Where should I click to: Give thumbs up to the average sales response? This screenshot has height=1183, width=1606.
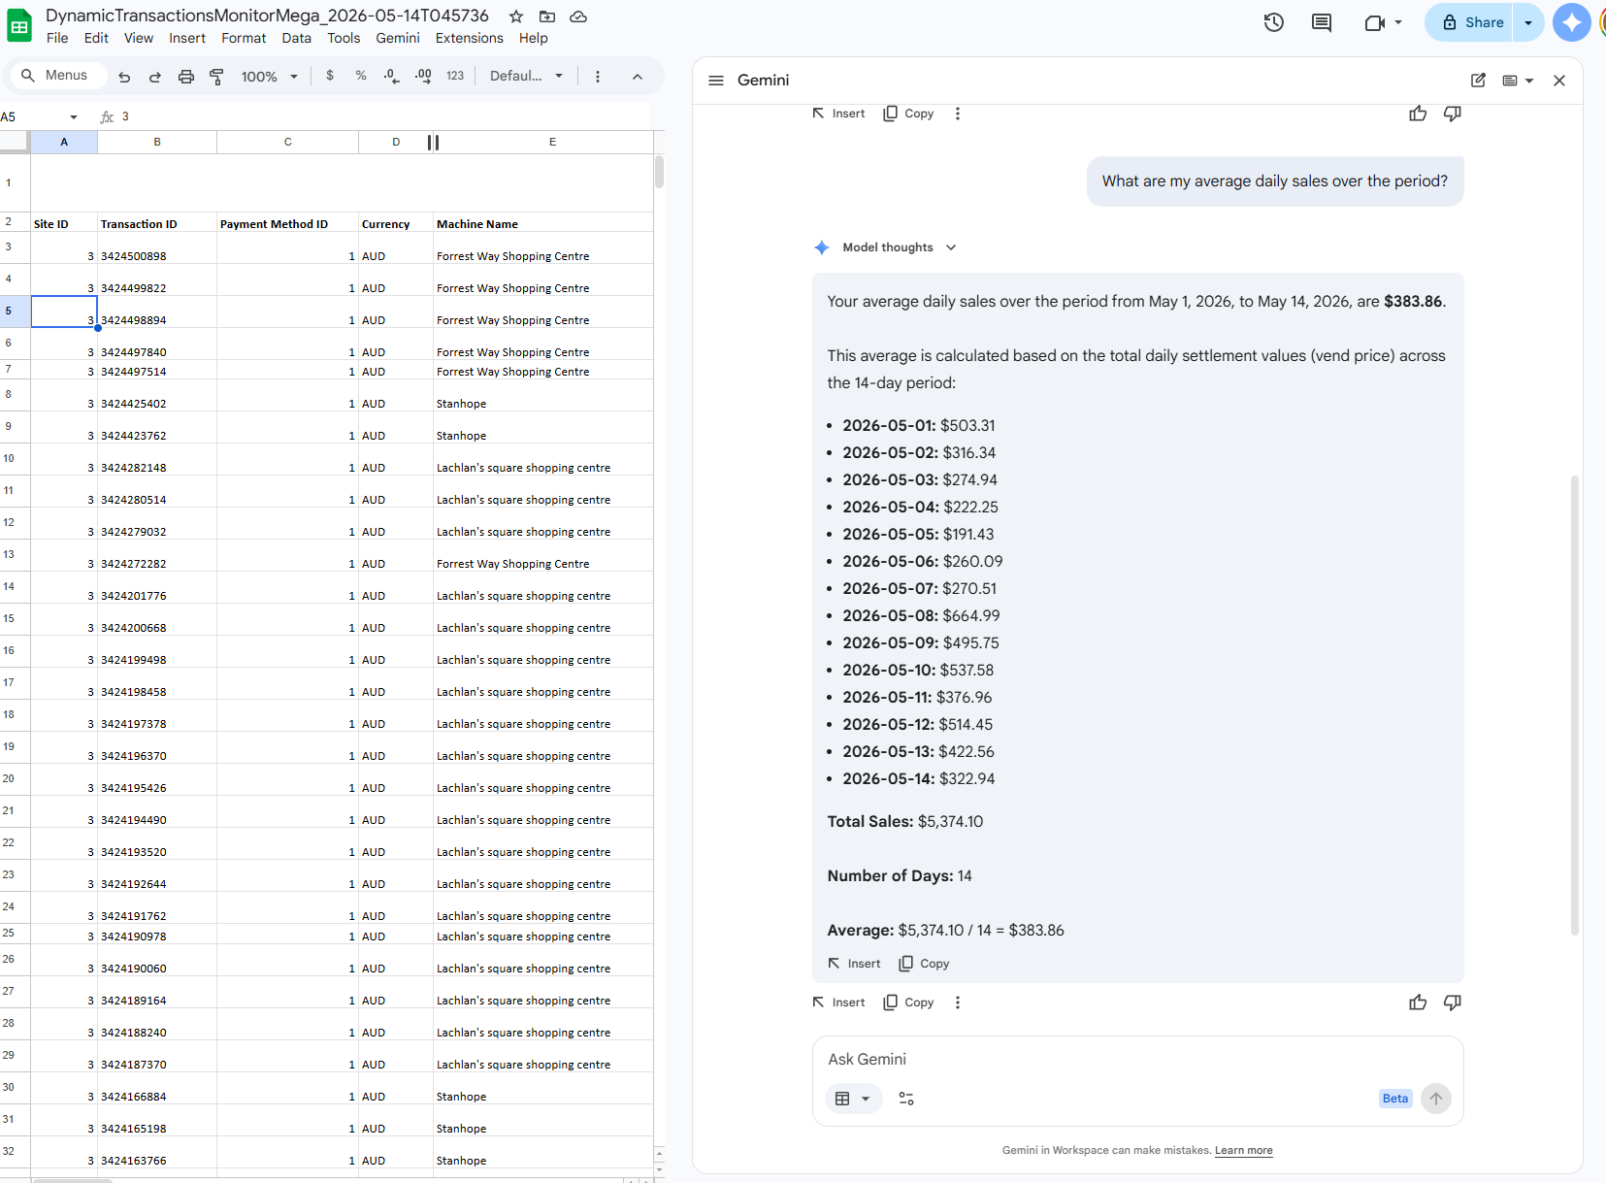[x=1418, y=1002]
